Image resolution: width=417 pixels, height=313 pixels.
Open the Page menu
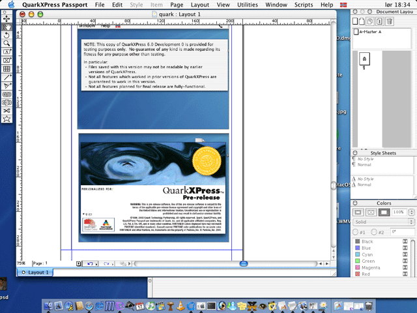coord(177,5)
